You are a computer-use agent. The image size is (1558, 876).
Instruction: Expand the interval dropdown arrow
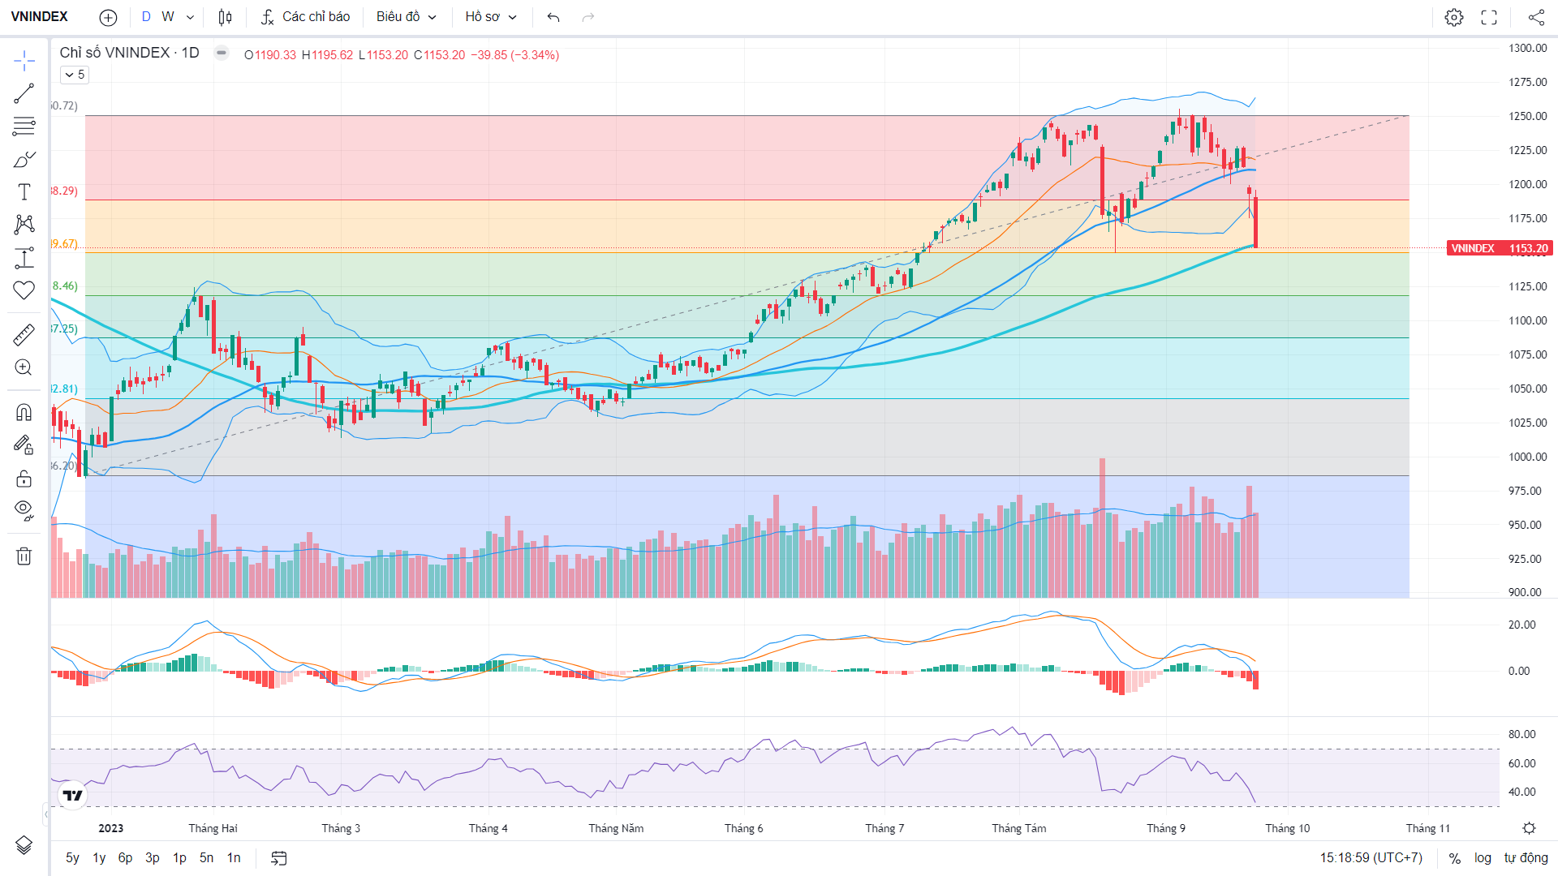pos(190,17)
